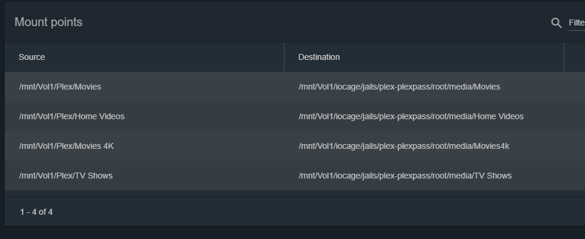Click the Plex/TV Shows source cell
Image resolution: width=585 pixels, height=239 pixels.
(x=66, y=176)
